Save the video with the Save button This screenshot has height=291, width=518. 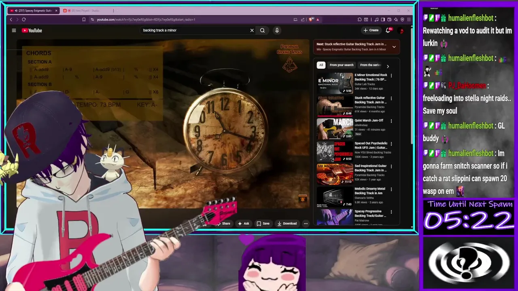pyautogui.click(x=263, y=224)
